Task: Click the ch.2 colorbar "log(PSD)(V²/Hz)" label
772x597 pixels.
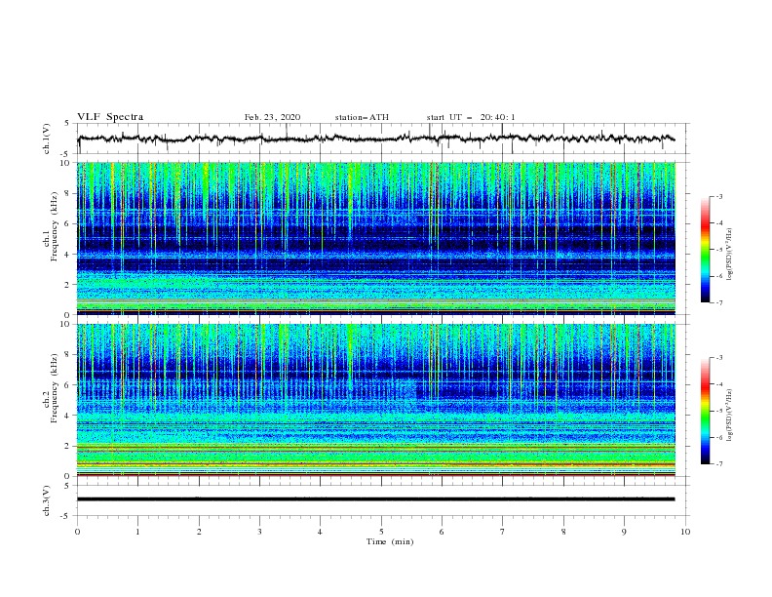Action: [730, 415]
